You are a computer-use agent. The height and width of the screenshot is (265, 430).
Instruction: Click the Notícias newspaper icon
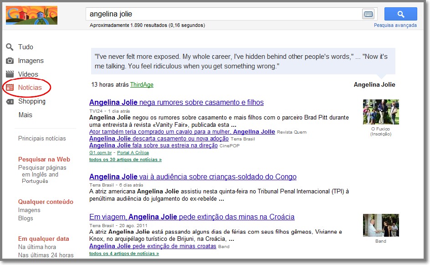pyautogui.click(x=10, y=87)
